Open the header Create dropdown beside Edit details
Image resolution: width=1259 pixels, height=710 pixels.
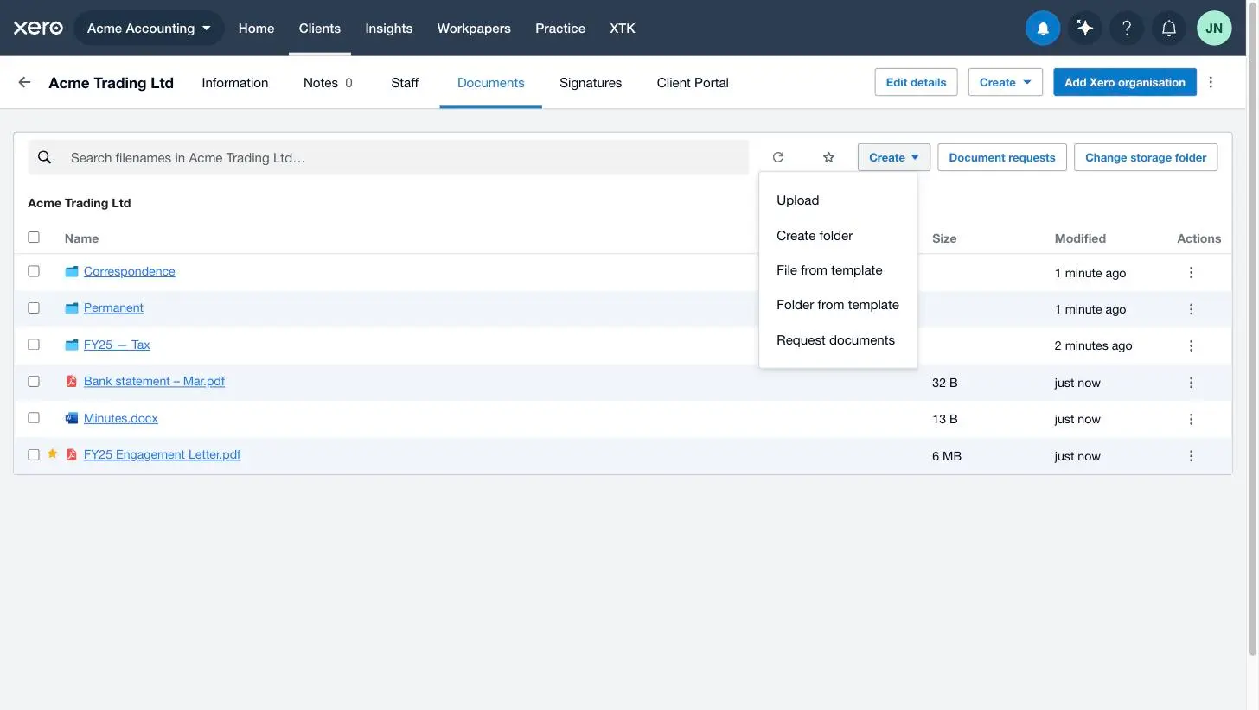(1005, 82)
